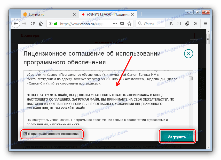The height and width of the screenshot is (160, 221).
Task: Save page to Pocket
Action: [x=122, y=24]
